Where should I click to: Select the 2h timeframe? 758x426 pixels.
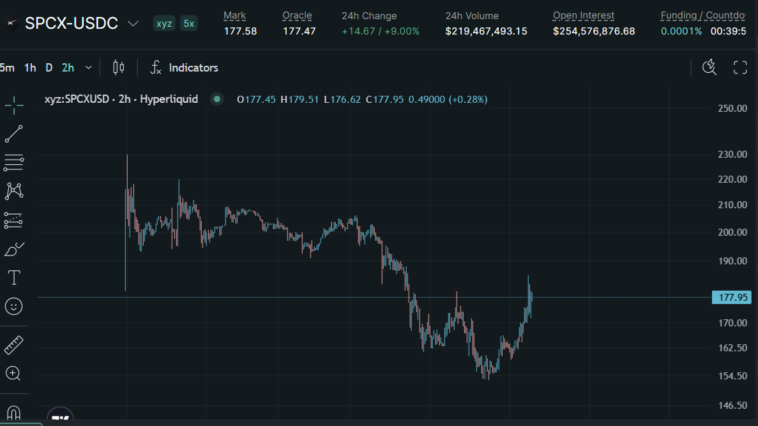pyautogui.click(x=68, y=68)
